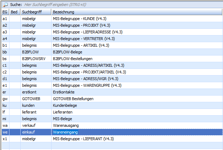This screenshot has height=150, width=223.
Task: Click EG code a4
Action: [x=5, y=39]
